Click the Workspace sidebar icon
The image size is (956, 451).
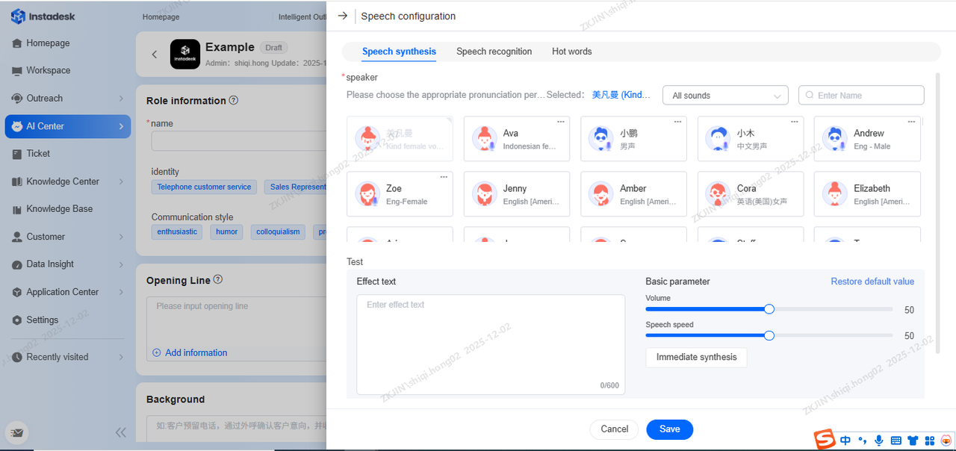coord(18,71)
